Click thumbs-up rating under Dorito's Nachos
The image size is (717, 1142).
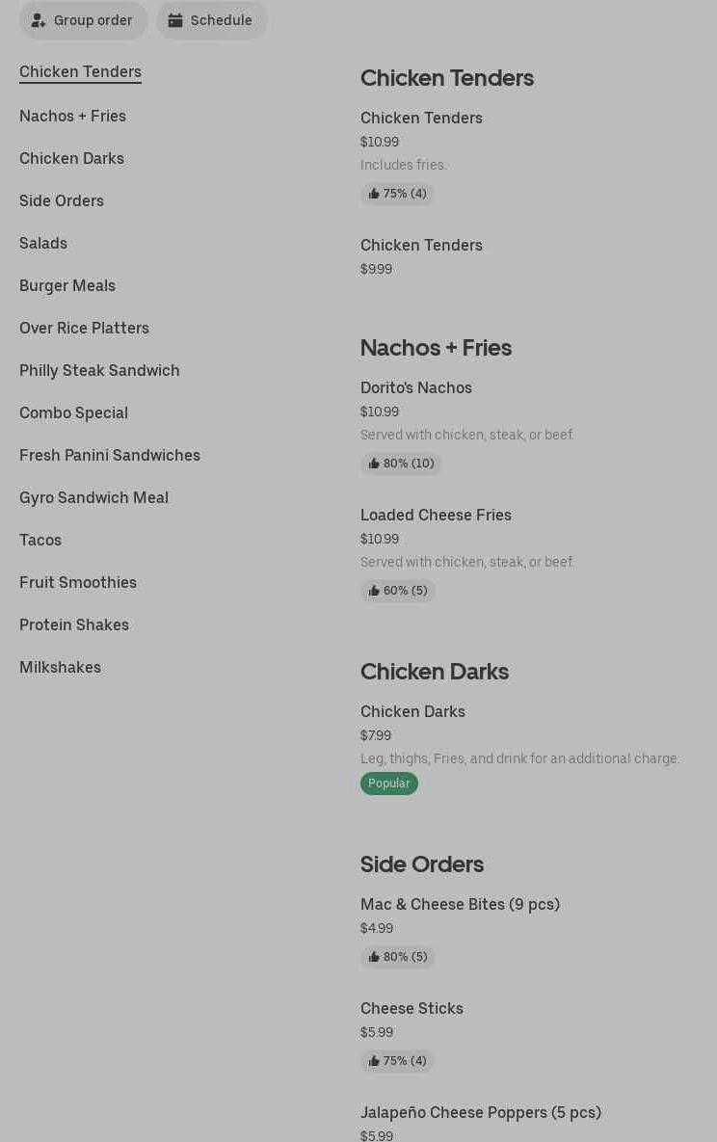coord(401,464)
